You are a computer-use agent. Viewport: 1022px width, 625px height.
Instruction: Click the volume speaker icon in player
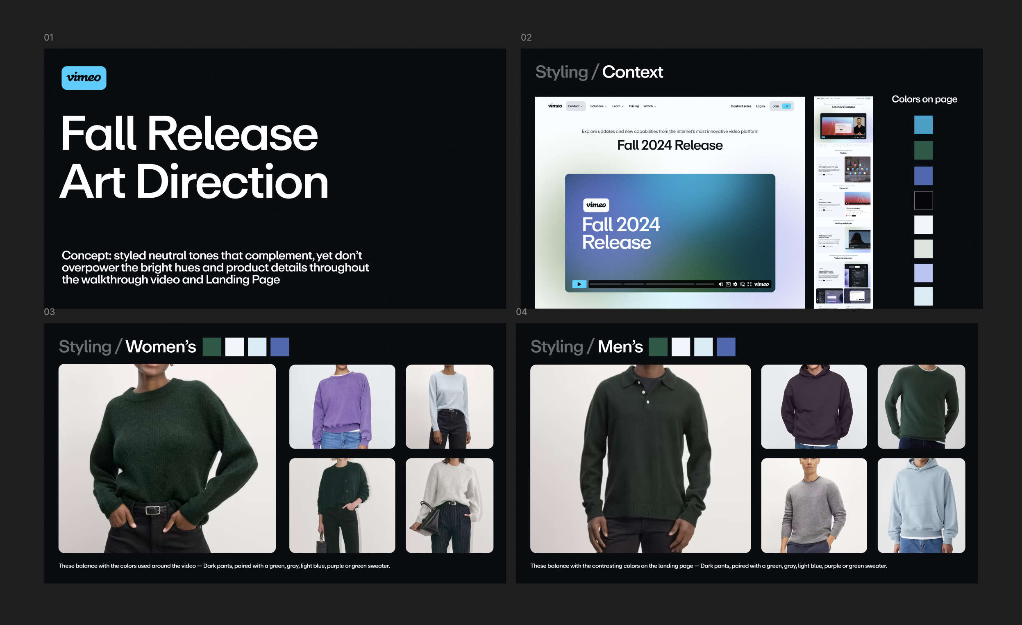point(720,284)
